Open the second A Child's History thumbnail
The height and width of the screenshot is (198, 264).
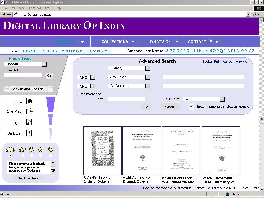[x=142, y=151]
